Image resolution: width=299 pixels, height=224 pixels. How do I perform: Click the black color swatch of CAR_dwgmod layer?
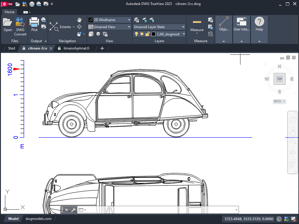pyautogui.click(x=153, y=34)
